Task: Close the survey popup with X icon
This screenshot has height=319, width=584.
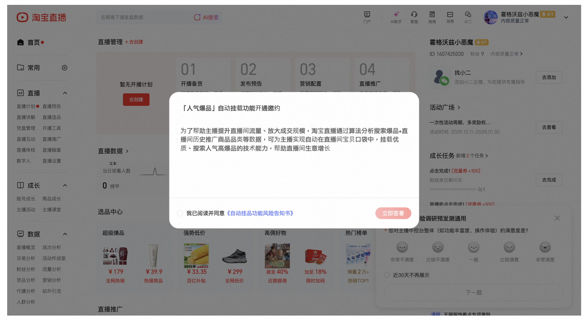Action: (x=557, y=218)
